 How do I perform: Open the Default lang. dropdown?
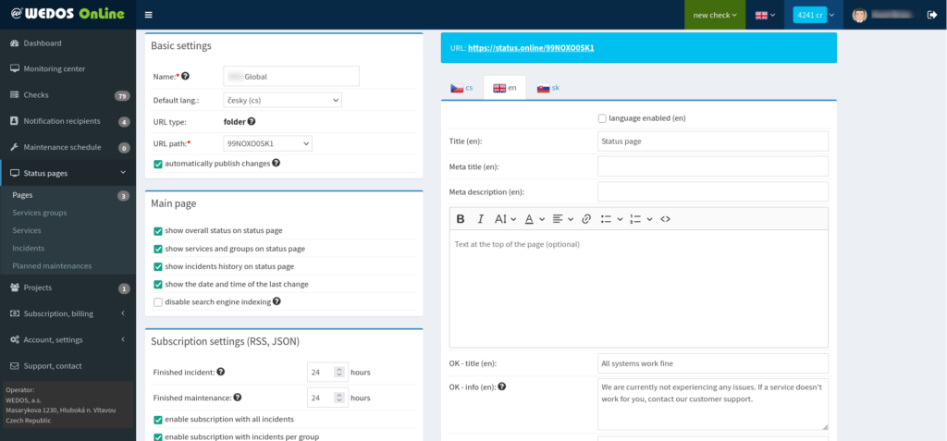[282, 100]
